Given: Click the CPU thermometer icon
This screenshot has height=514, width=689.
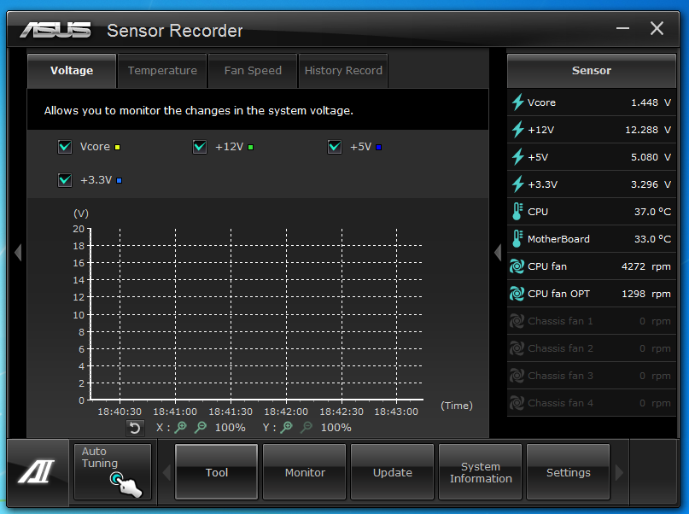Looking at the screenshot, I should (x=517, y=211).
